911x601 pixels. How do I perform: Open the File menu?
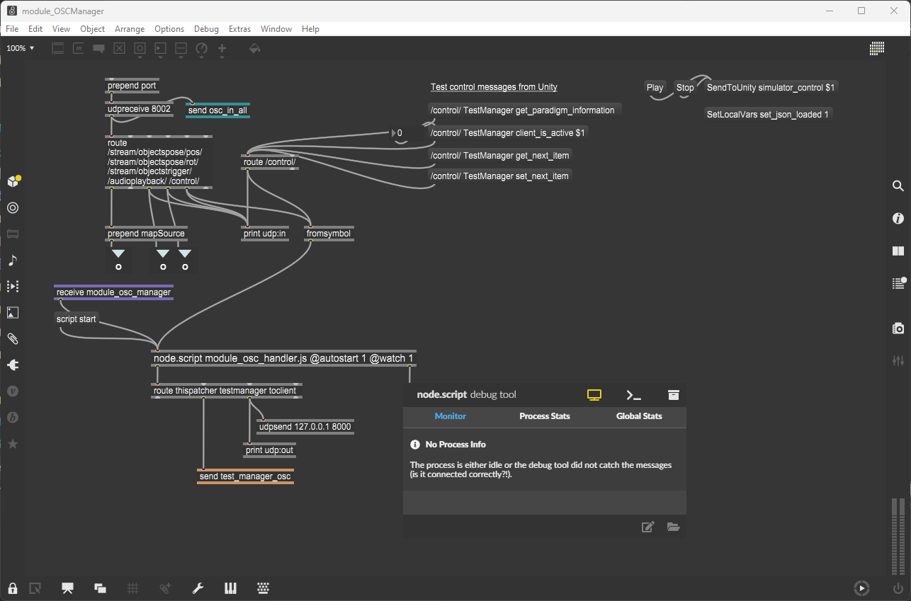pos(12,29)
